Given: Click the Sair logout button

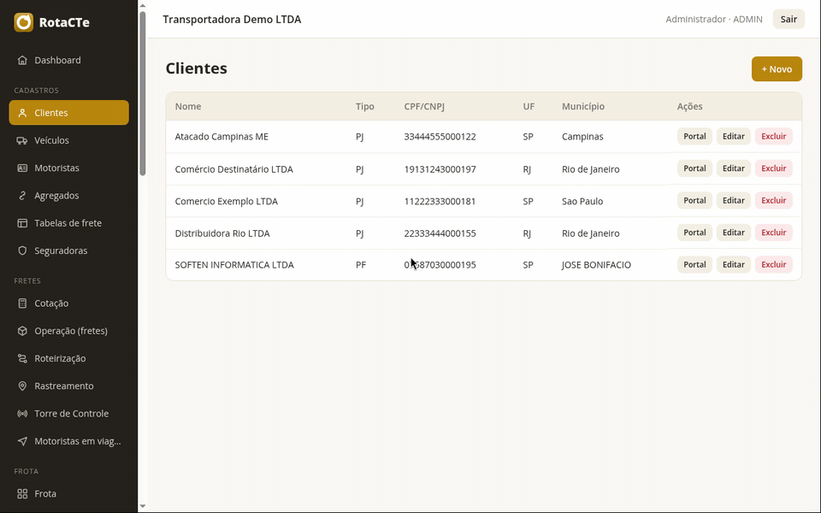Looking at the screenshot, I should (x=789, y=20).
